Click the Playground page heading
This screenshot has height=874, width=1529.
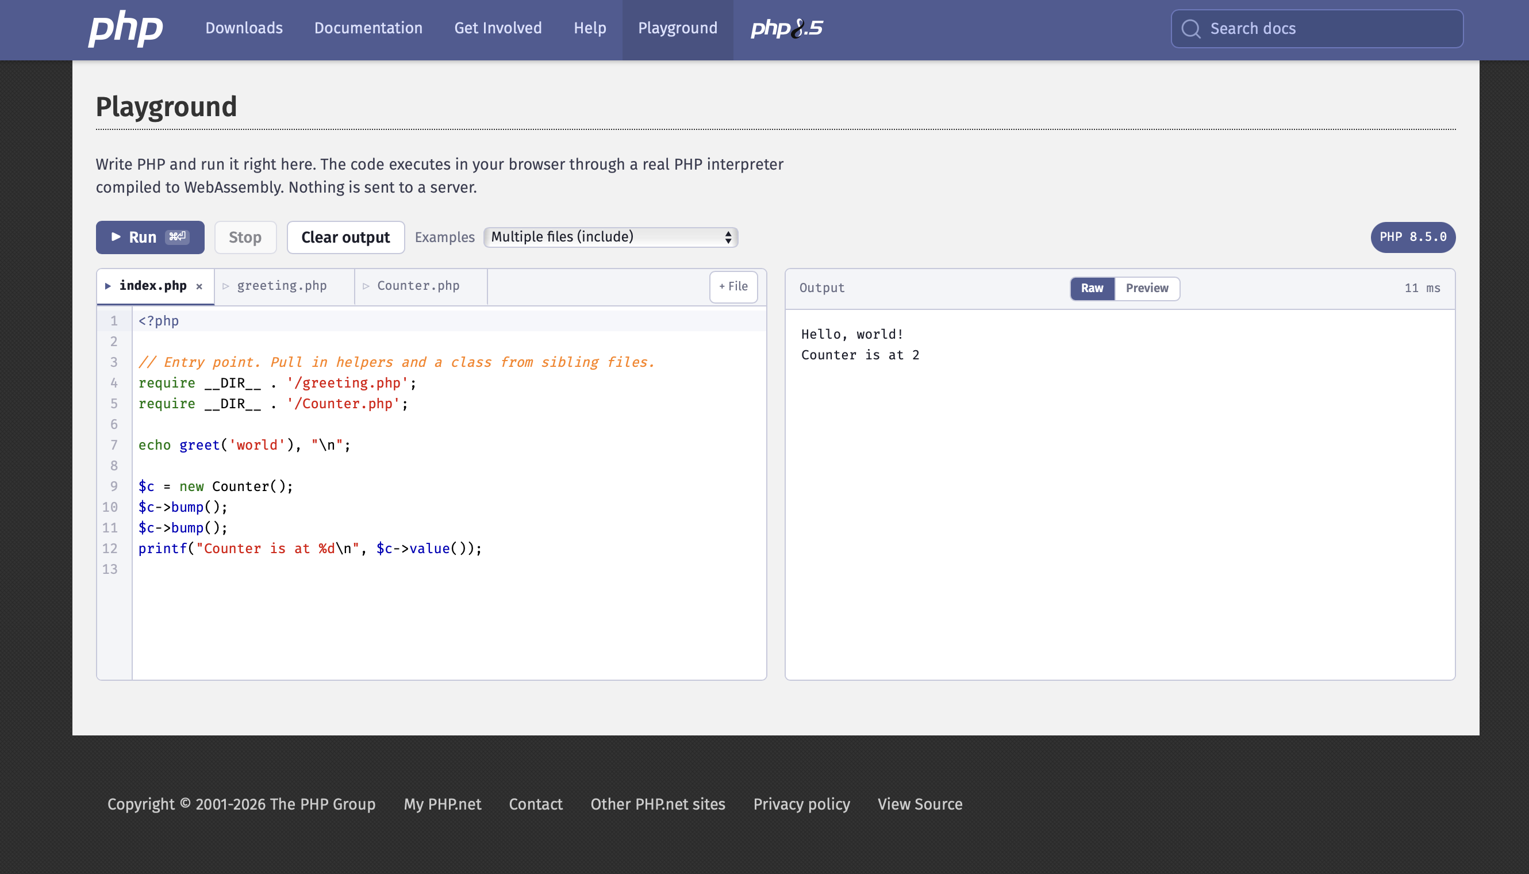(166, 107)
